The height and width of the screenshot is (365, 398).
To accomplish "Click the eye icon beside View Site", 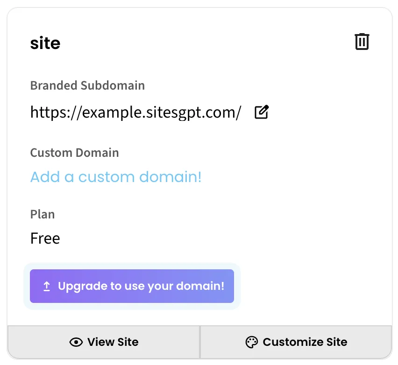I will click(x=76, y=342).
